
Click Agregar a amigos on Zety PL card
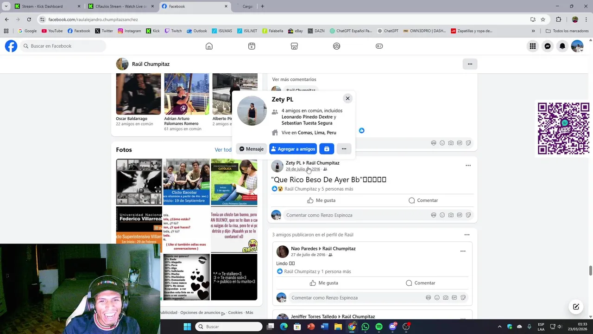click(x=293, y=149)
